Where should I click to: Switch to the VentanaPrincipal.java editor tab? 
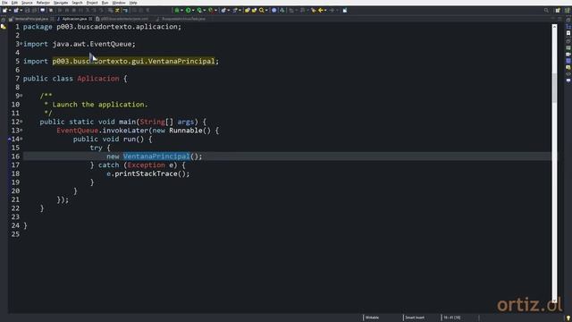31,19
